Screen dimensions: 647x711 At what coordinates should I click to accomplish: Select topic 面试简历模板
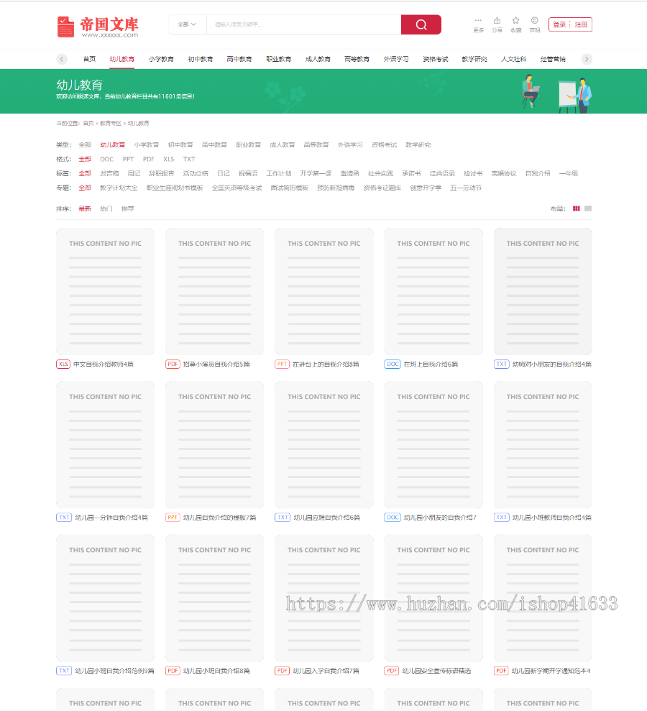tap(289, 188)
